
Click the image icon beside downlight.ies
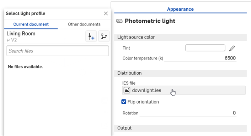[x=127, y=90]
